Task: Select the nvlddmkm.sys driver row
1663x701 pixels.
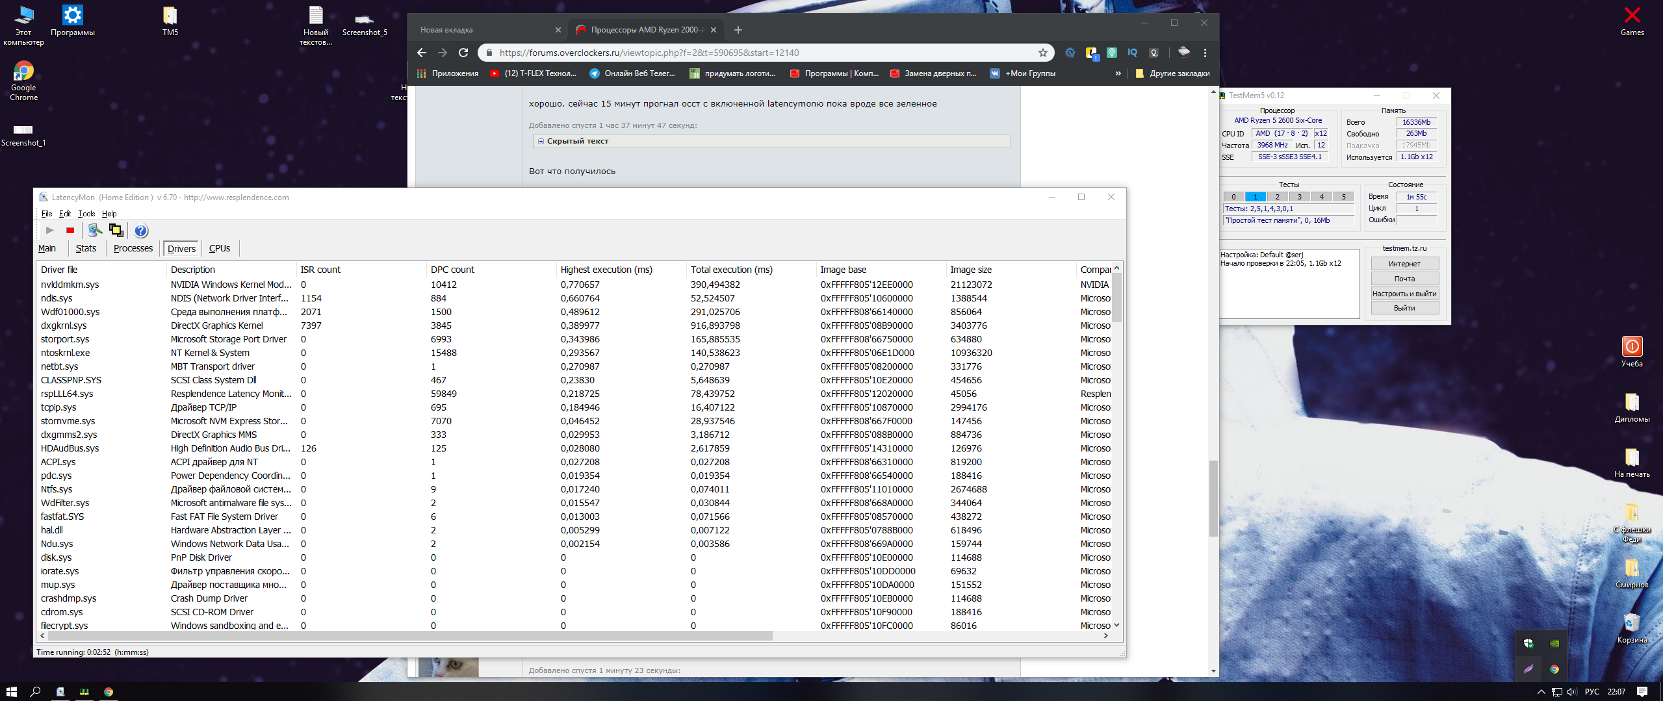Action: coord(574,285)
